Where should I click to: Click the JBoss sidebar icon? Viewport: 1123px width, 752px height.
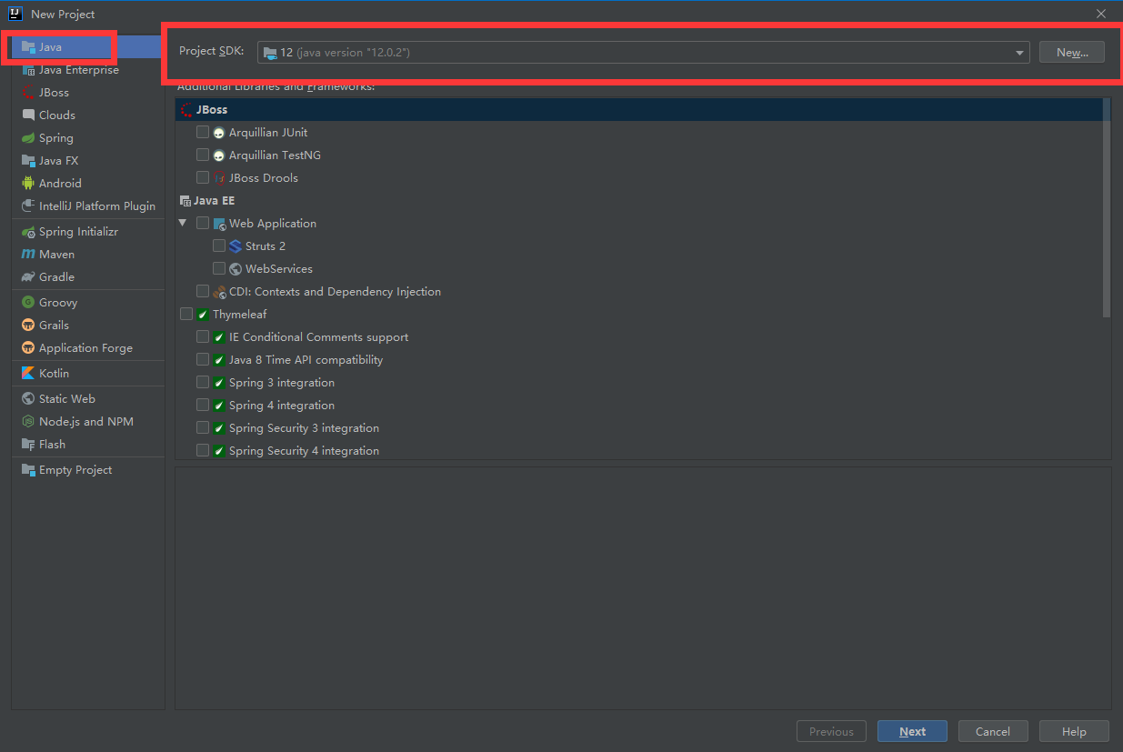click(x=28, y=93)
